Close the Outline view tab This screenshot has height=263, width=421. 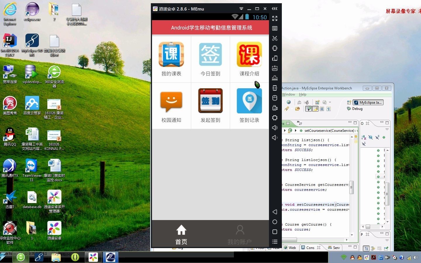pyautogui.click(x=367, y=123)
